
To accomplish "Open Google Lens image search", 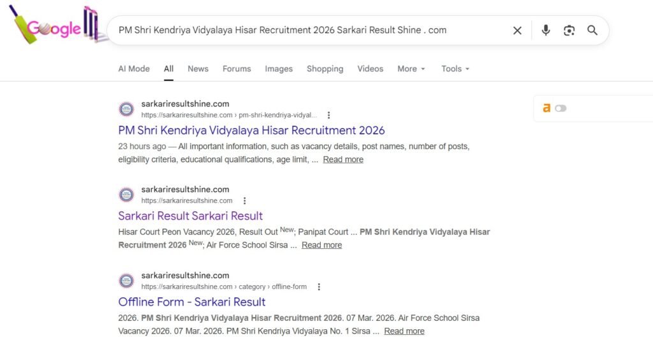I will (569, 31).
